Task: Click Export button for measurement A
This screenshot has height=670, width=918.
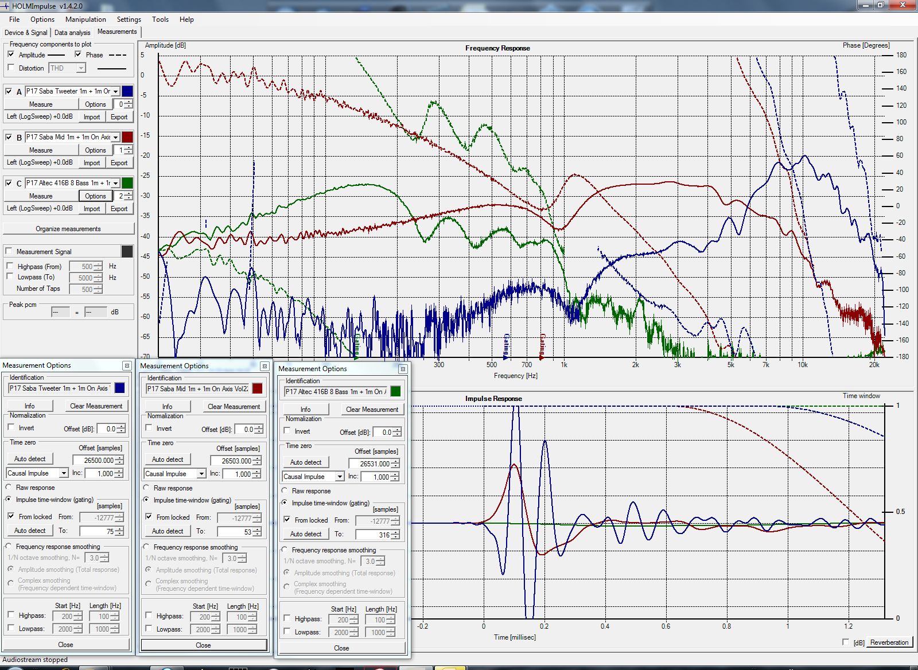Action: tap(119, 117)
